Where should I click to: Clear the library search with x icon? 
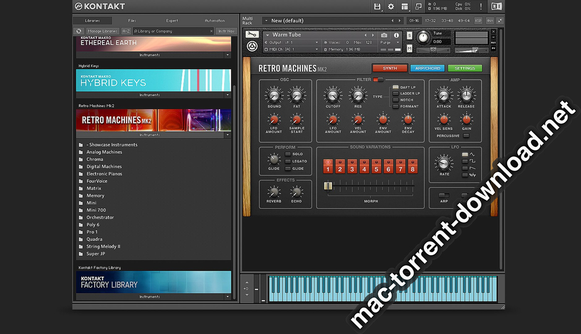(x=211, y=31)
